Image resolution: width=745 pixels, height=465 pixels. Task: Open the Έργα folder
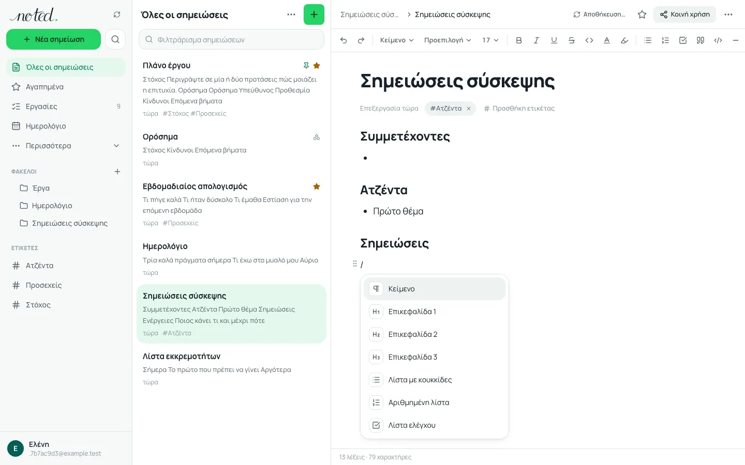[66, 188]
